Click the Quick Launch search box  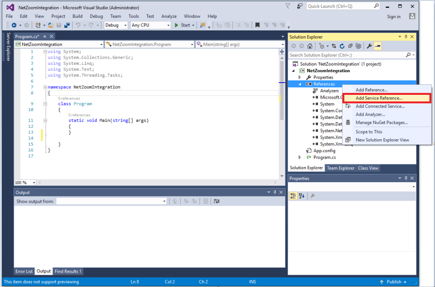(343, 6)
